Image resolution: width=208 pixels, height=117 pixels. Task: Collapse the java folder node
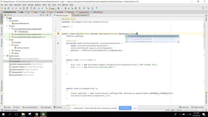(x=7, y=26)
